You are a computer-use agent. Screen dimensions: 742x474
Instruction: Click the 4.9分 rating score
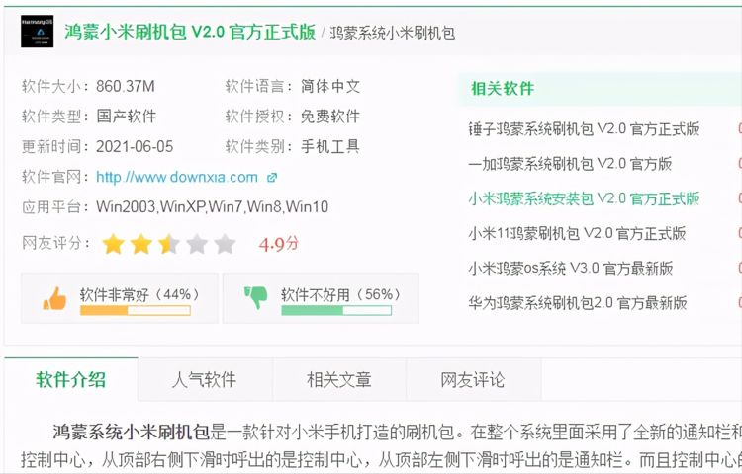click(x=279, y=244)
